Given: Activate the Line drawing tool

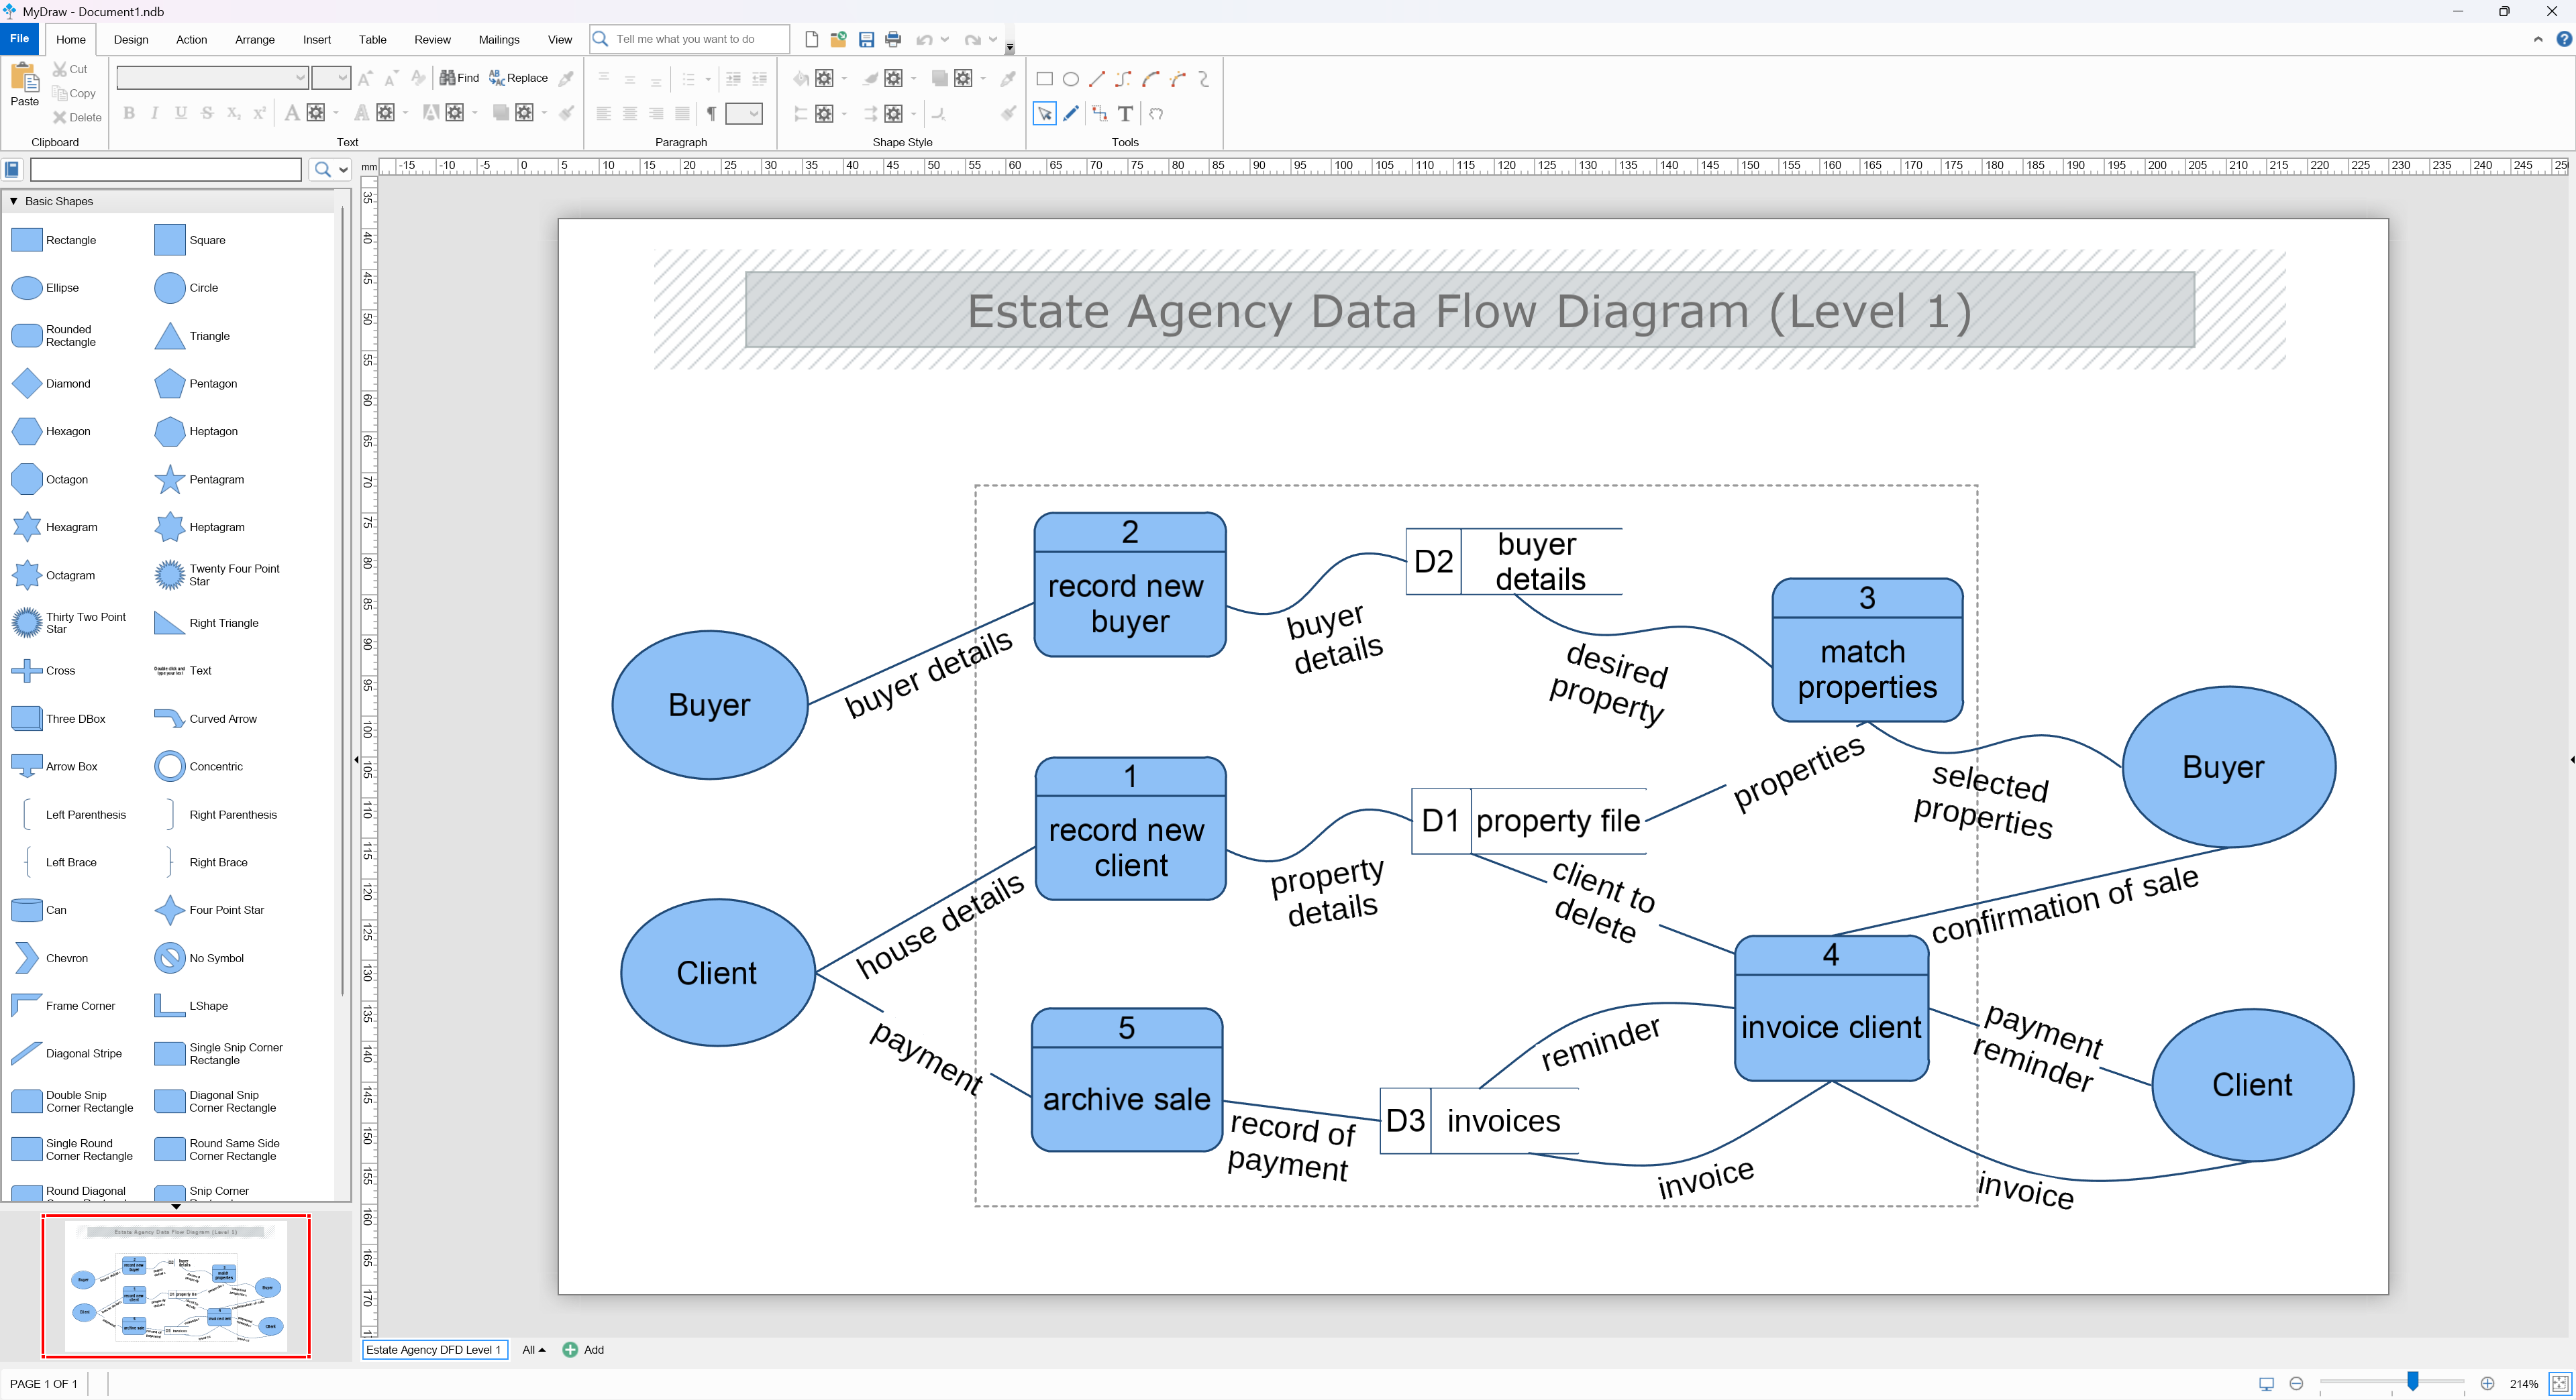Looking at the screenshot, I should click(x=1097, y=79).
